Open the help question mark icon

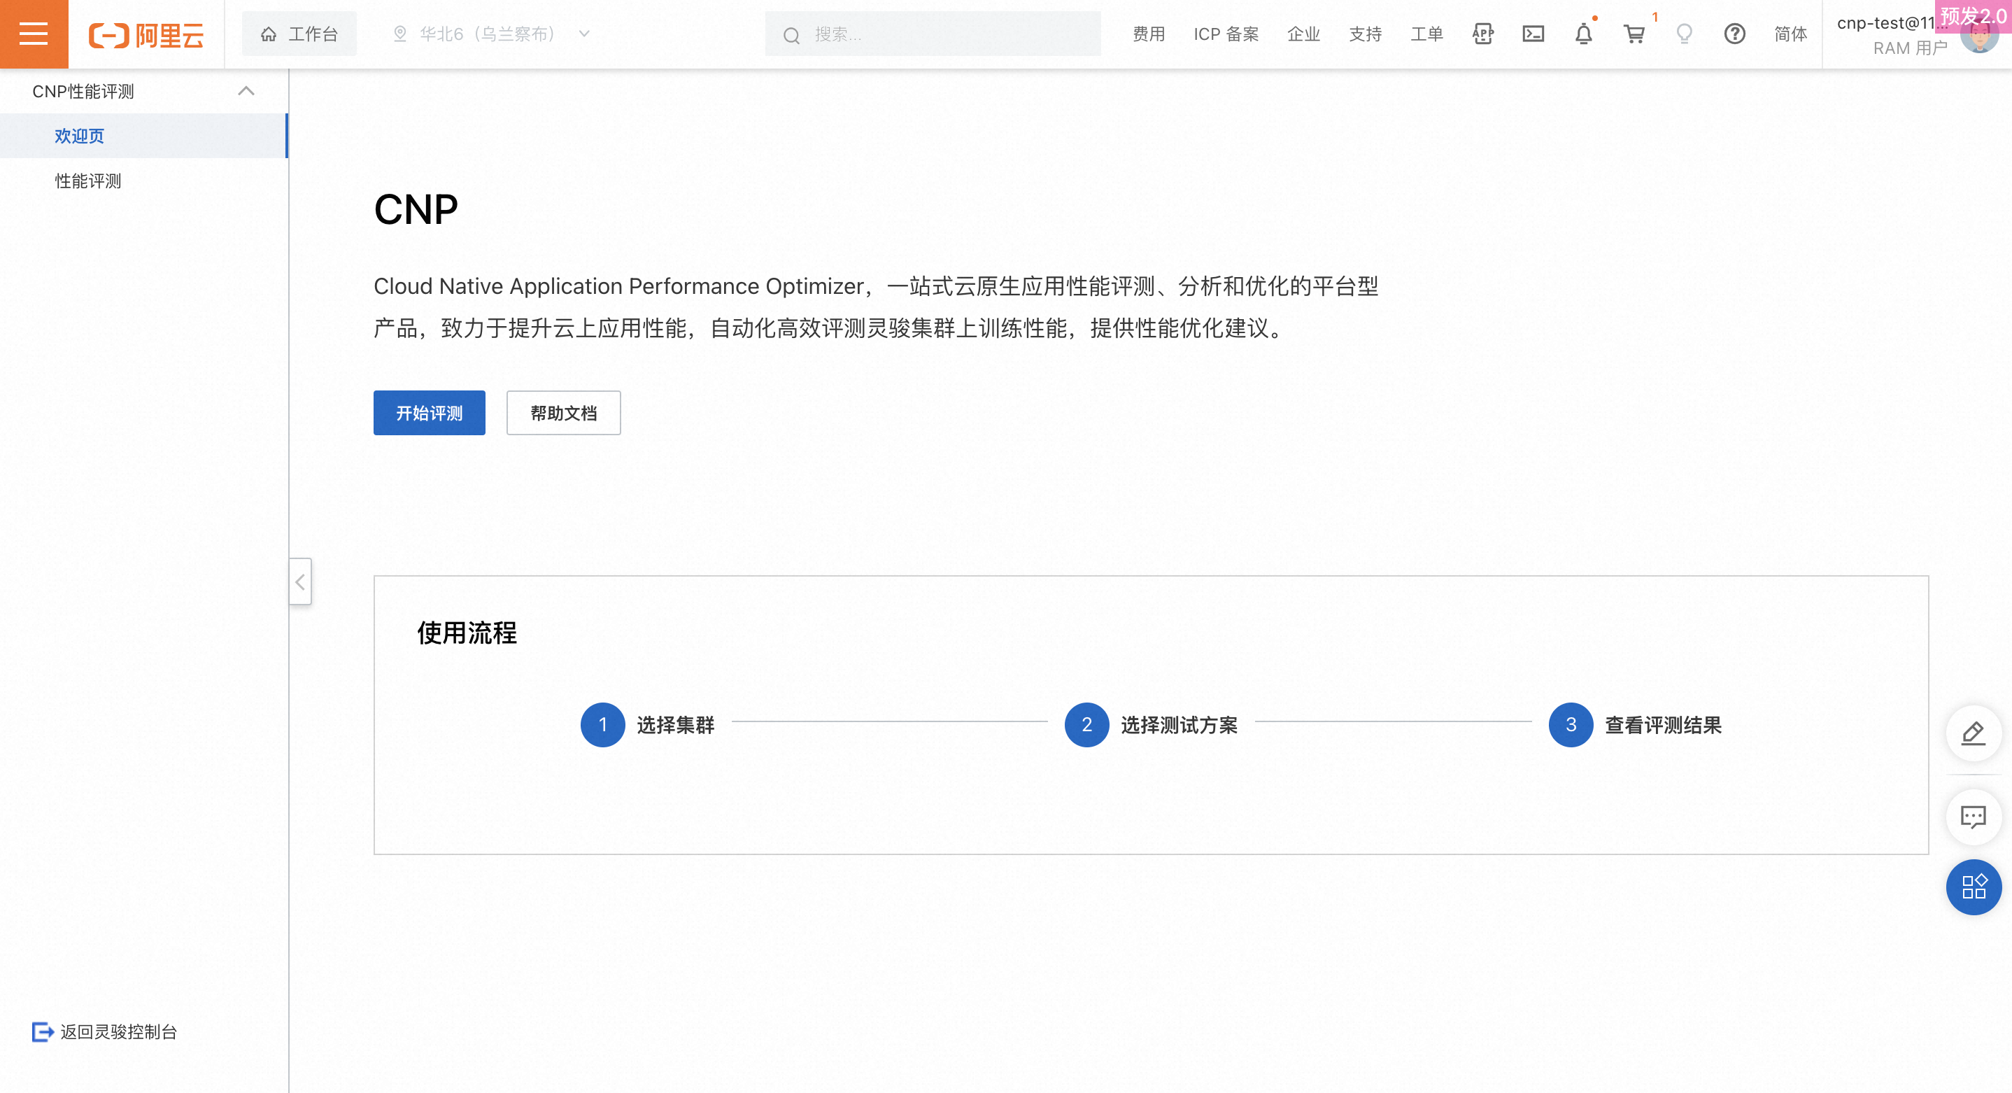point(1735,34)
